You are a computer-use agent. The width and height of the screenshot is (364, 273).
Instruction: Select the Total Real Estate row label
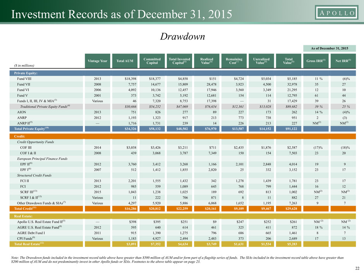coord(29,244)
